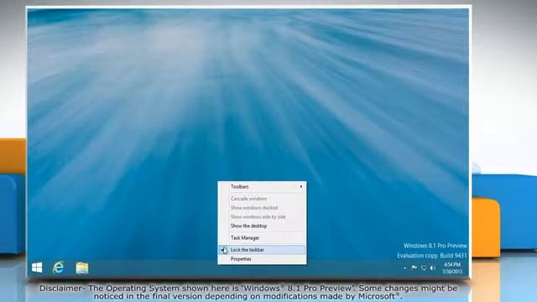Open Task Manager from the context menu
Viewport: 537px width, 302px height.
click(262, 237)
